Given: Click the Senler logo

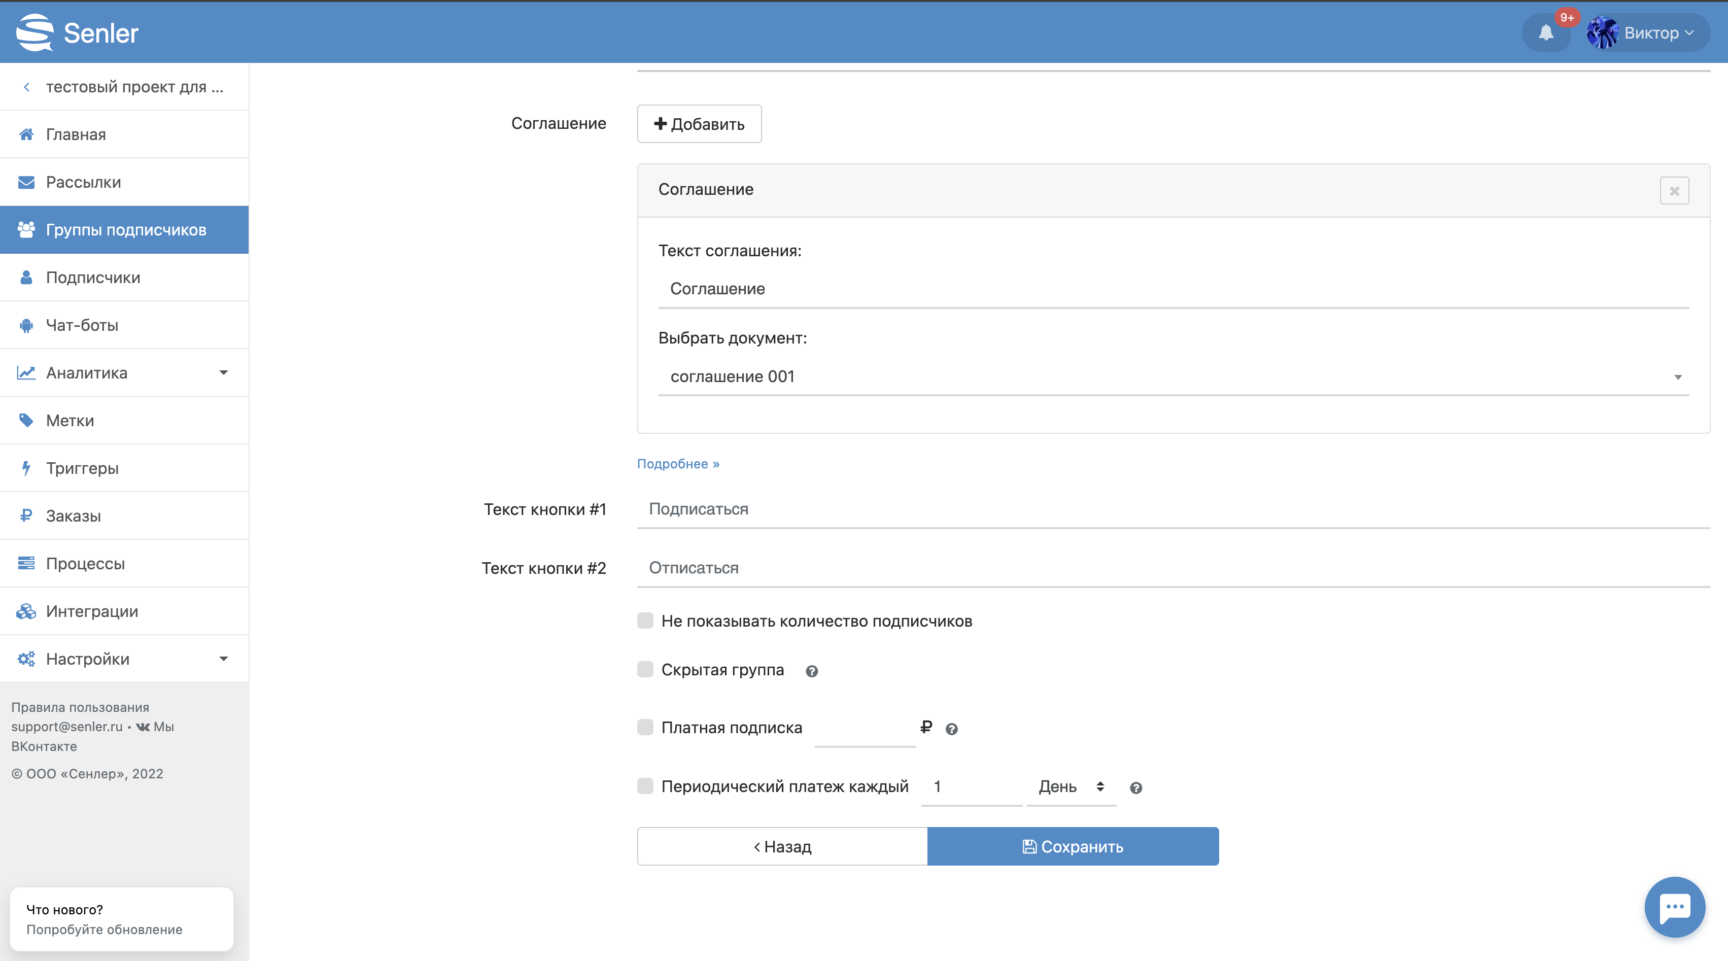Looking at the screenshot, I should tap(77, 32).
